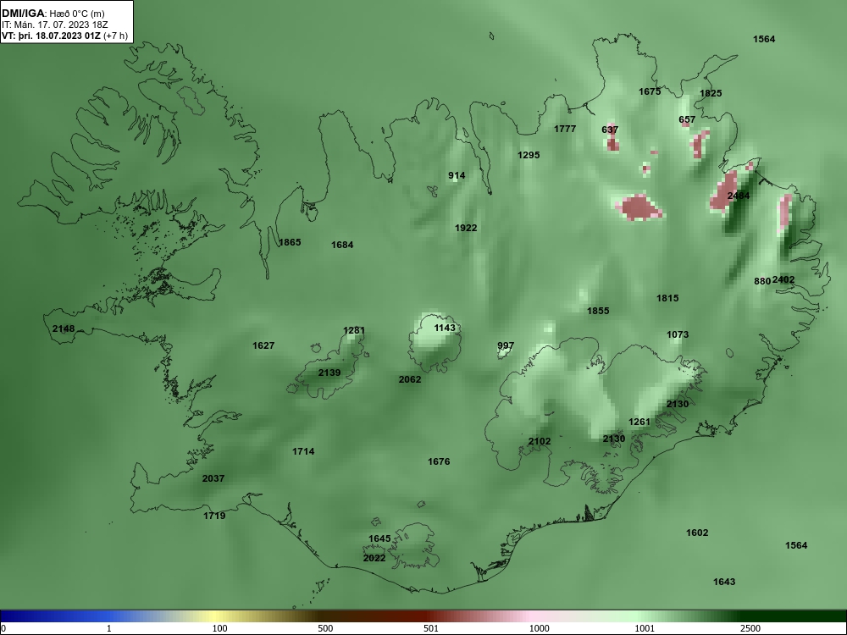Click the 1777 map value
Image resolution: width=847 pixels, height=635 pixels.
(x=565, y=129)
